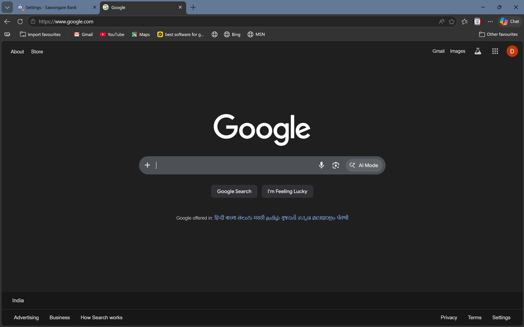The height and width of the screenshot is (327, 524).
Task: Switch Google language to Marathi (मराठी)
Action: click(x=259, y=218)
